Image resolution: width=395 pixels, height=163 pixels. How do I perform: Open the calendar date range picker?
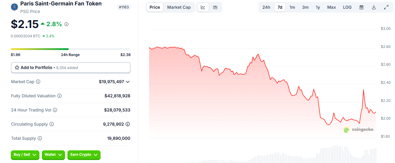[x=361, y=7]
